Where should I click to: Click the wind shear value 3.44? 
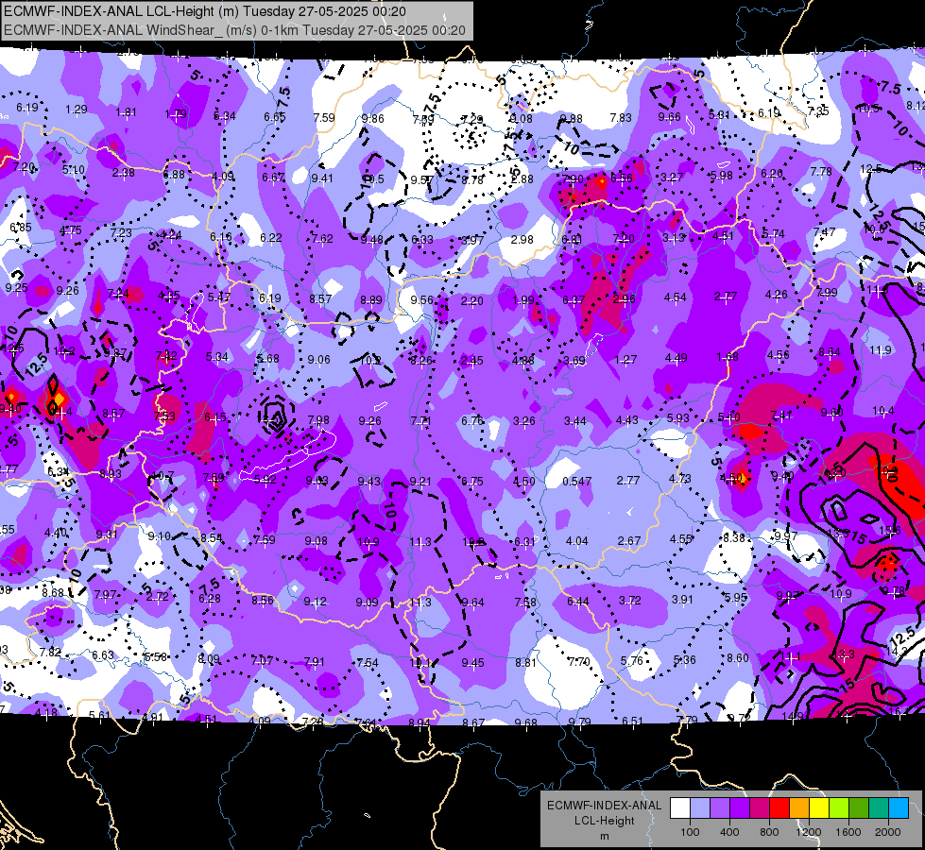point(575,421)
